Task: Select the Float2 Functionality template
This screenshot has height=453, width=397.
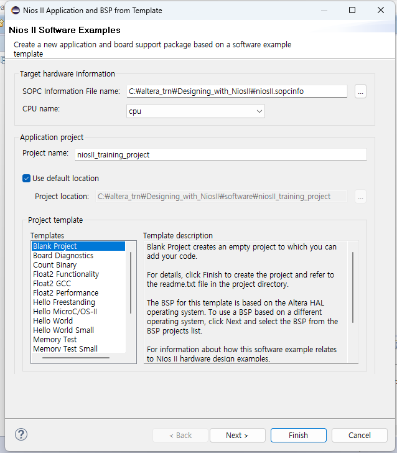Action: 78,274
